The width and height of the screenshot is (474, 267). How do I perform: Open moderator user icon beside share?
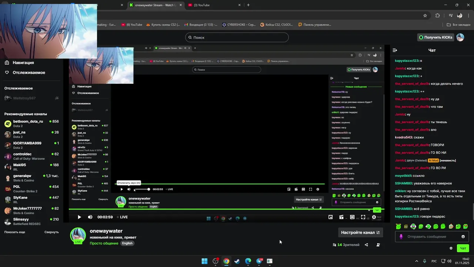pos(378,245)
